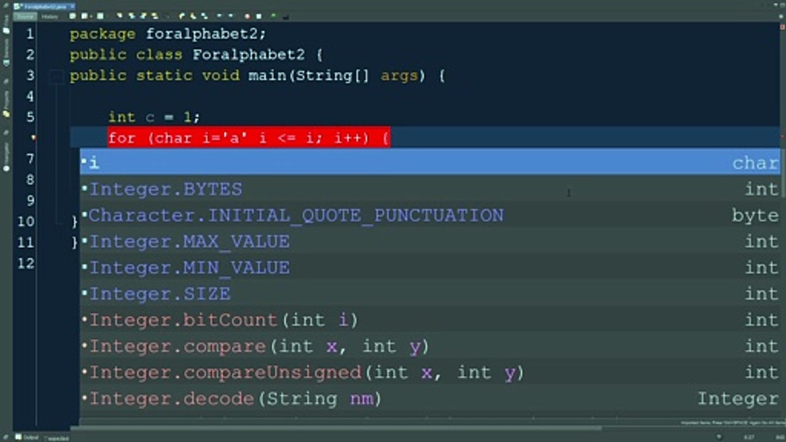Screen dimensions: 786x442
Task: Place cursor on 'int c = 1;' line
Action: [154, 117]
